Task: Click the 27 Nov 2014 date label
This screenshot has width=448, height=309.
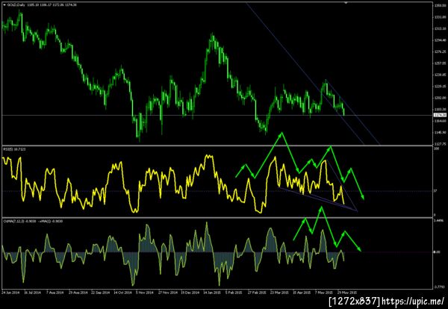Action: click(167, 293)
